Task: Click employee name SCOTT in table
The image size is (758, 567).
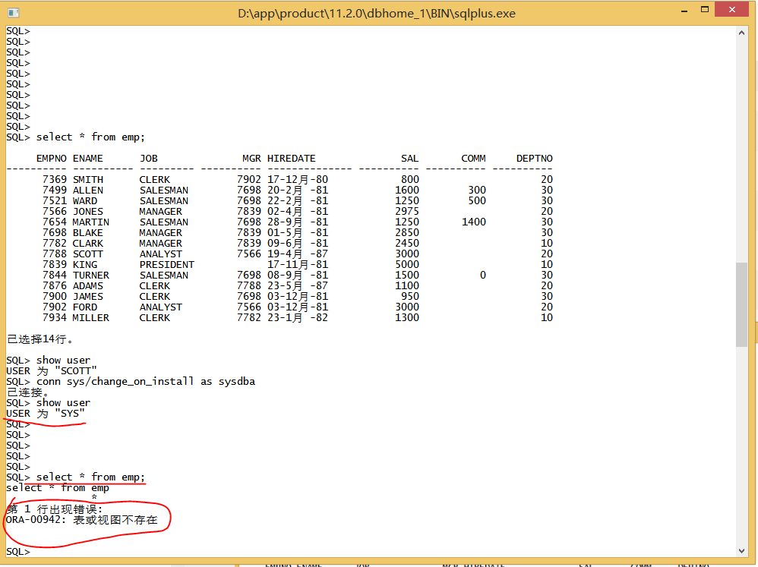Action: pos(88,254)
